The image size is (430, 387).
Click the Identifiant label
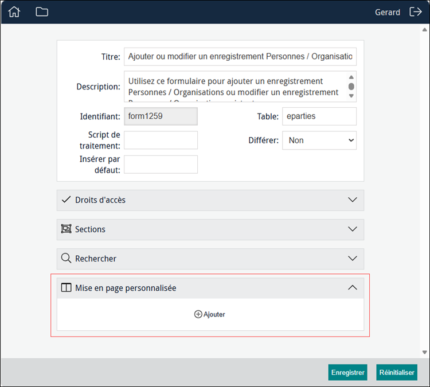tap(100, 116)
